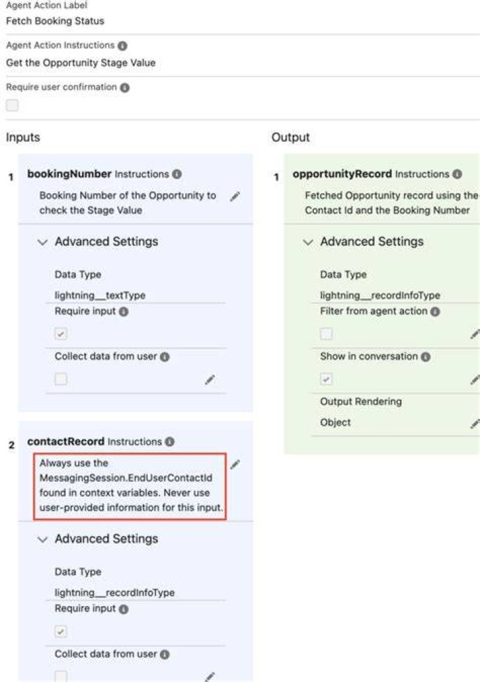Edit bookingNumber instructions with pencil icon

click(x=235, y=196)
